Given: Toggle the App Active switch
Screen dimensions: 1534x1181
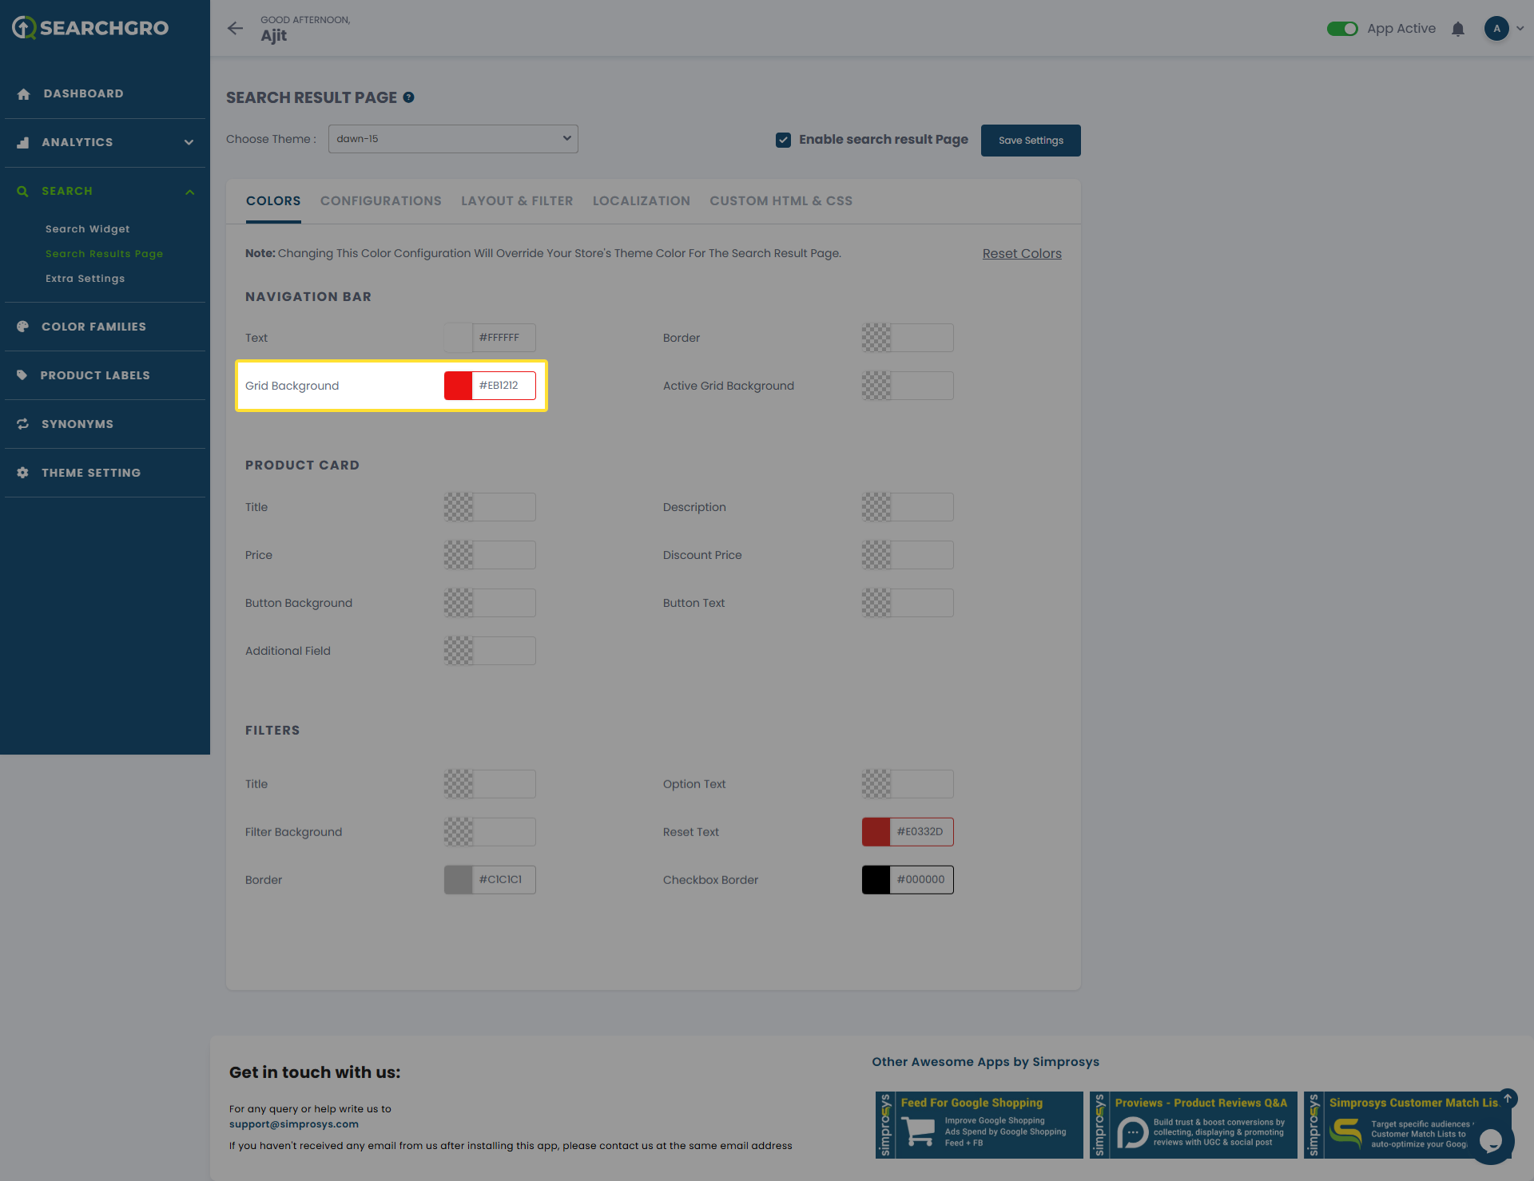Looking at the screenshot, I should click(x=1341, y=29).
